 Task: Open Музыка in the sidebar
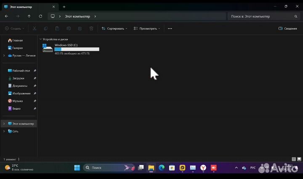point(15,101)
